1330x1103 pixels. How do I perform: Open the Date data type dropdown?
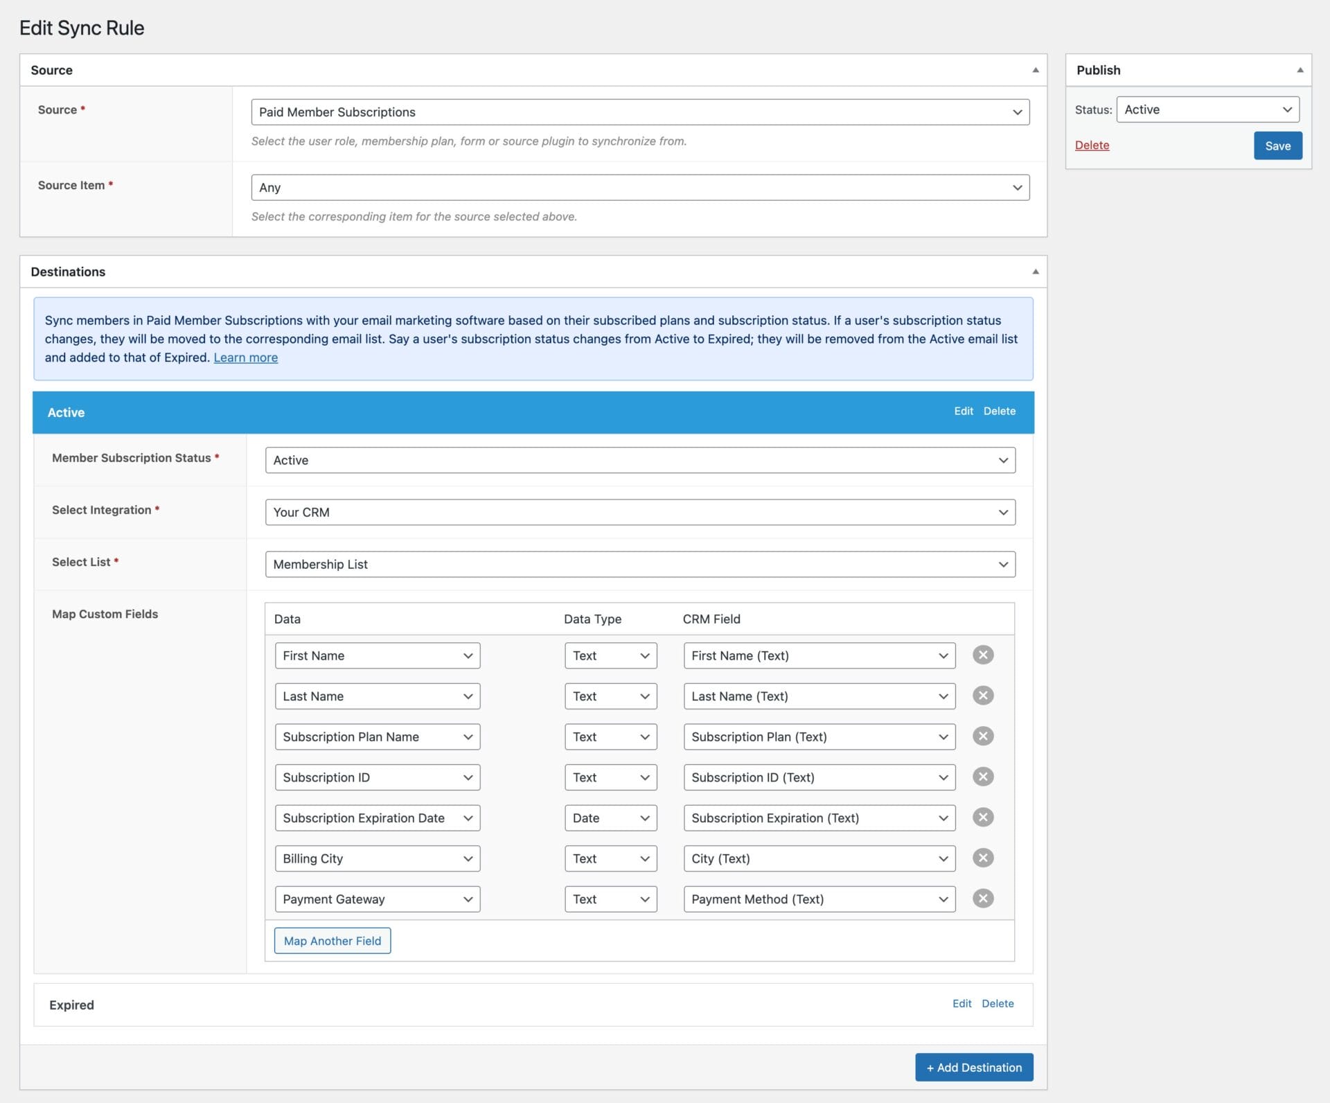pos(610,818)
